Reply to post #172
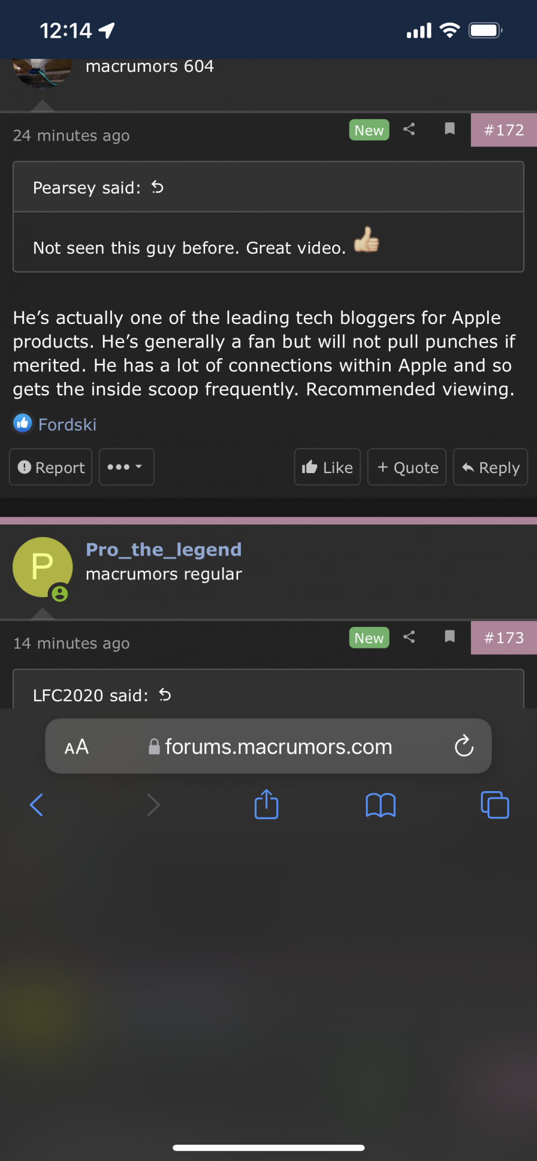This screenshot has height=1161, width=537. (490, 467)
